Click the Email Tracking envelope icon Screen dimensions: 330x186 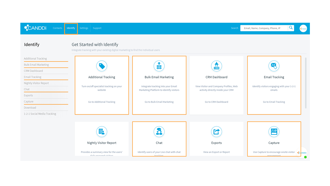pos(274,66)
